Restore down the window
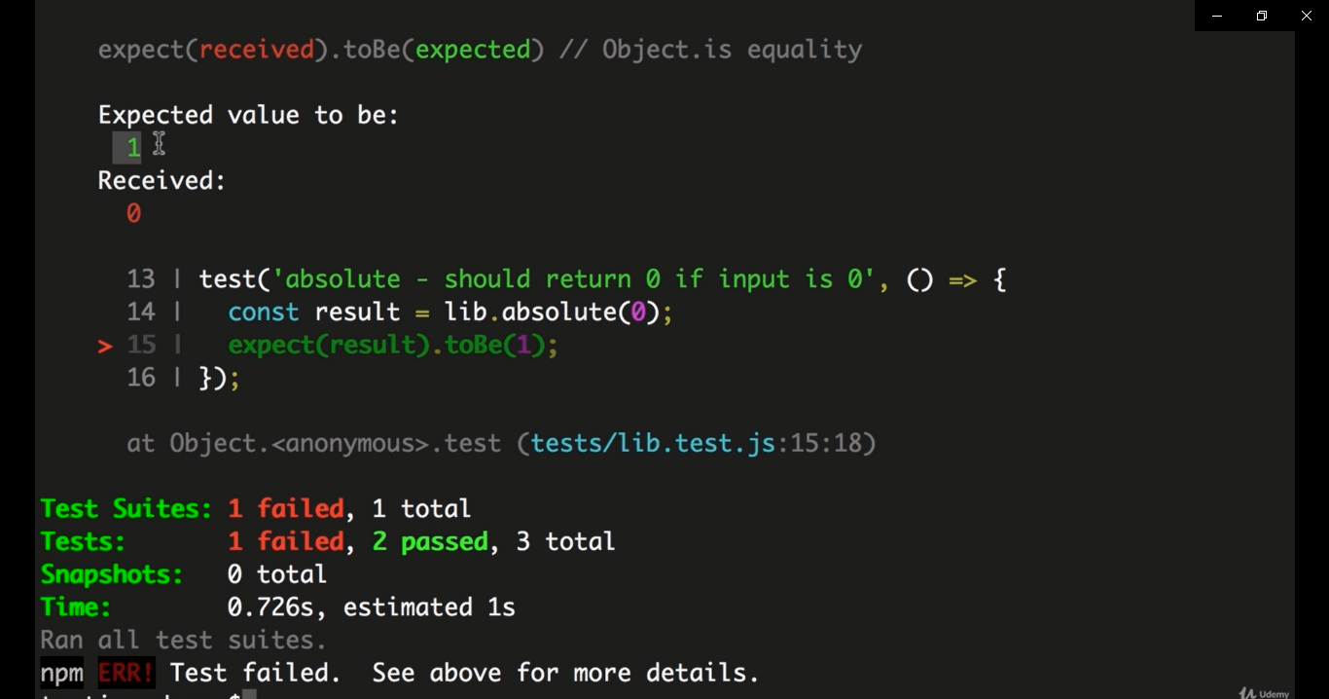1329x699 pixels. 1262,16
